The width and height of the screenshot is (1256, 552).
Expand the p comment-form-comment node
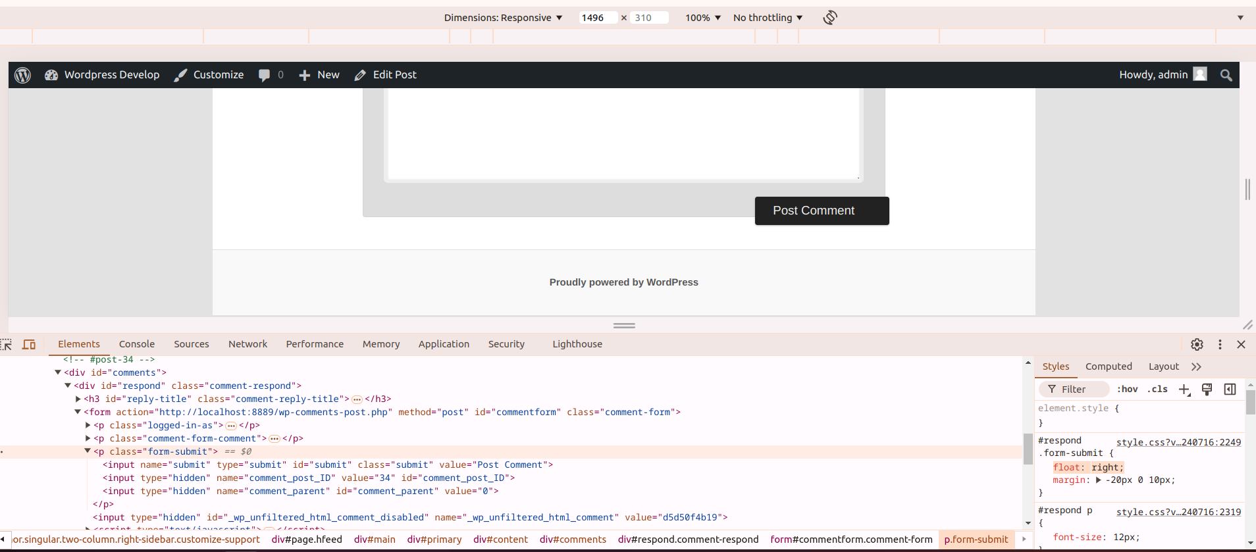(88, 438)
